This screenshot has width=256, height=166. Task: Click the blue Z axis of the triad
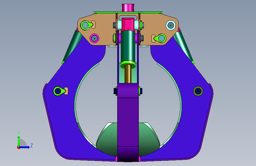[x=25, y=147]
